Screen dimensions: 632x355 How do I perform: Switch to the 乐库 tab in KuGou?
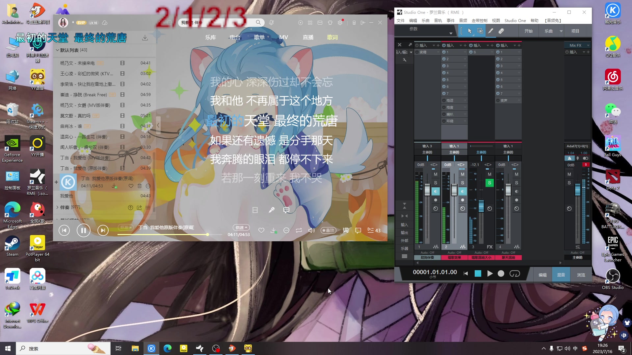click(x=211, y=37)
